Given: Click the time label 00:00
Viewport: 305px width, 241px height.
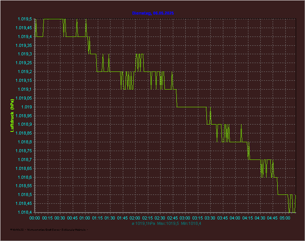Looking at the screenshot, I should pyautogui.click(x=35, y=218).
